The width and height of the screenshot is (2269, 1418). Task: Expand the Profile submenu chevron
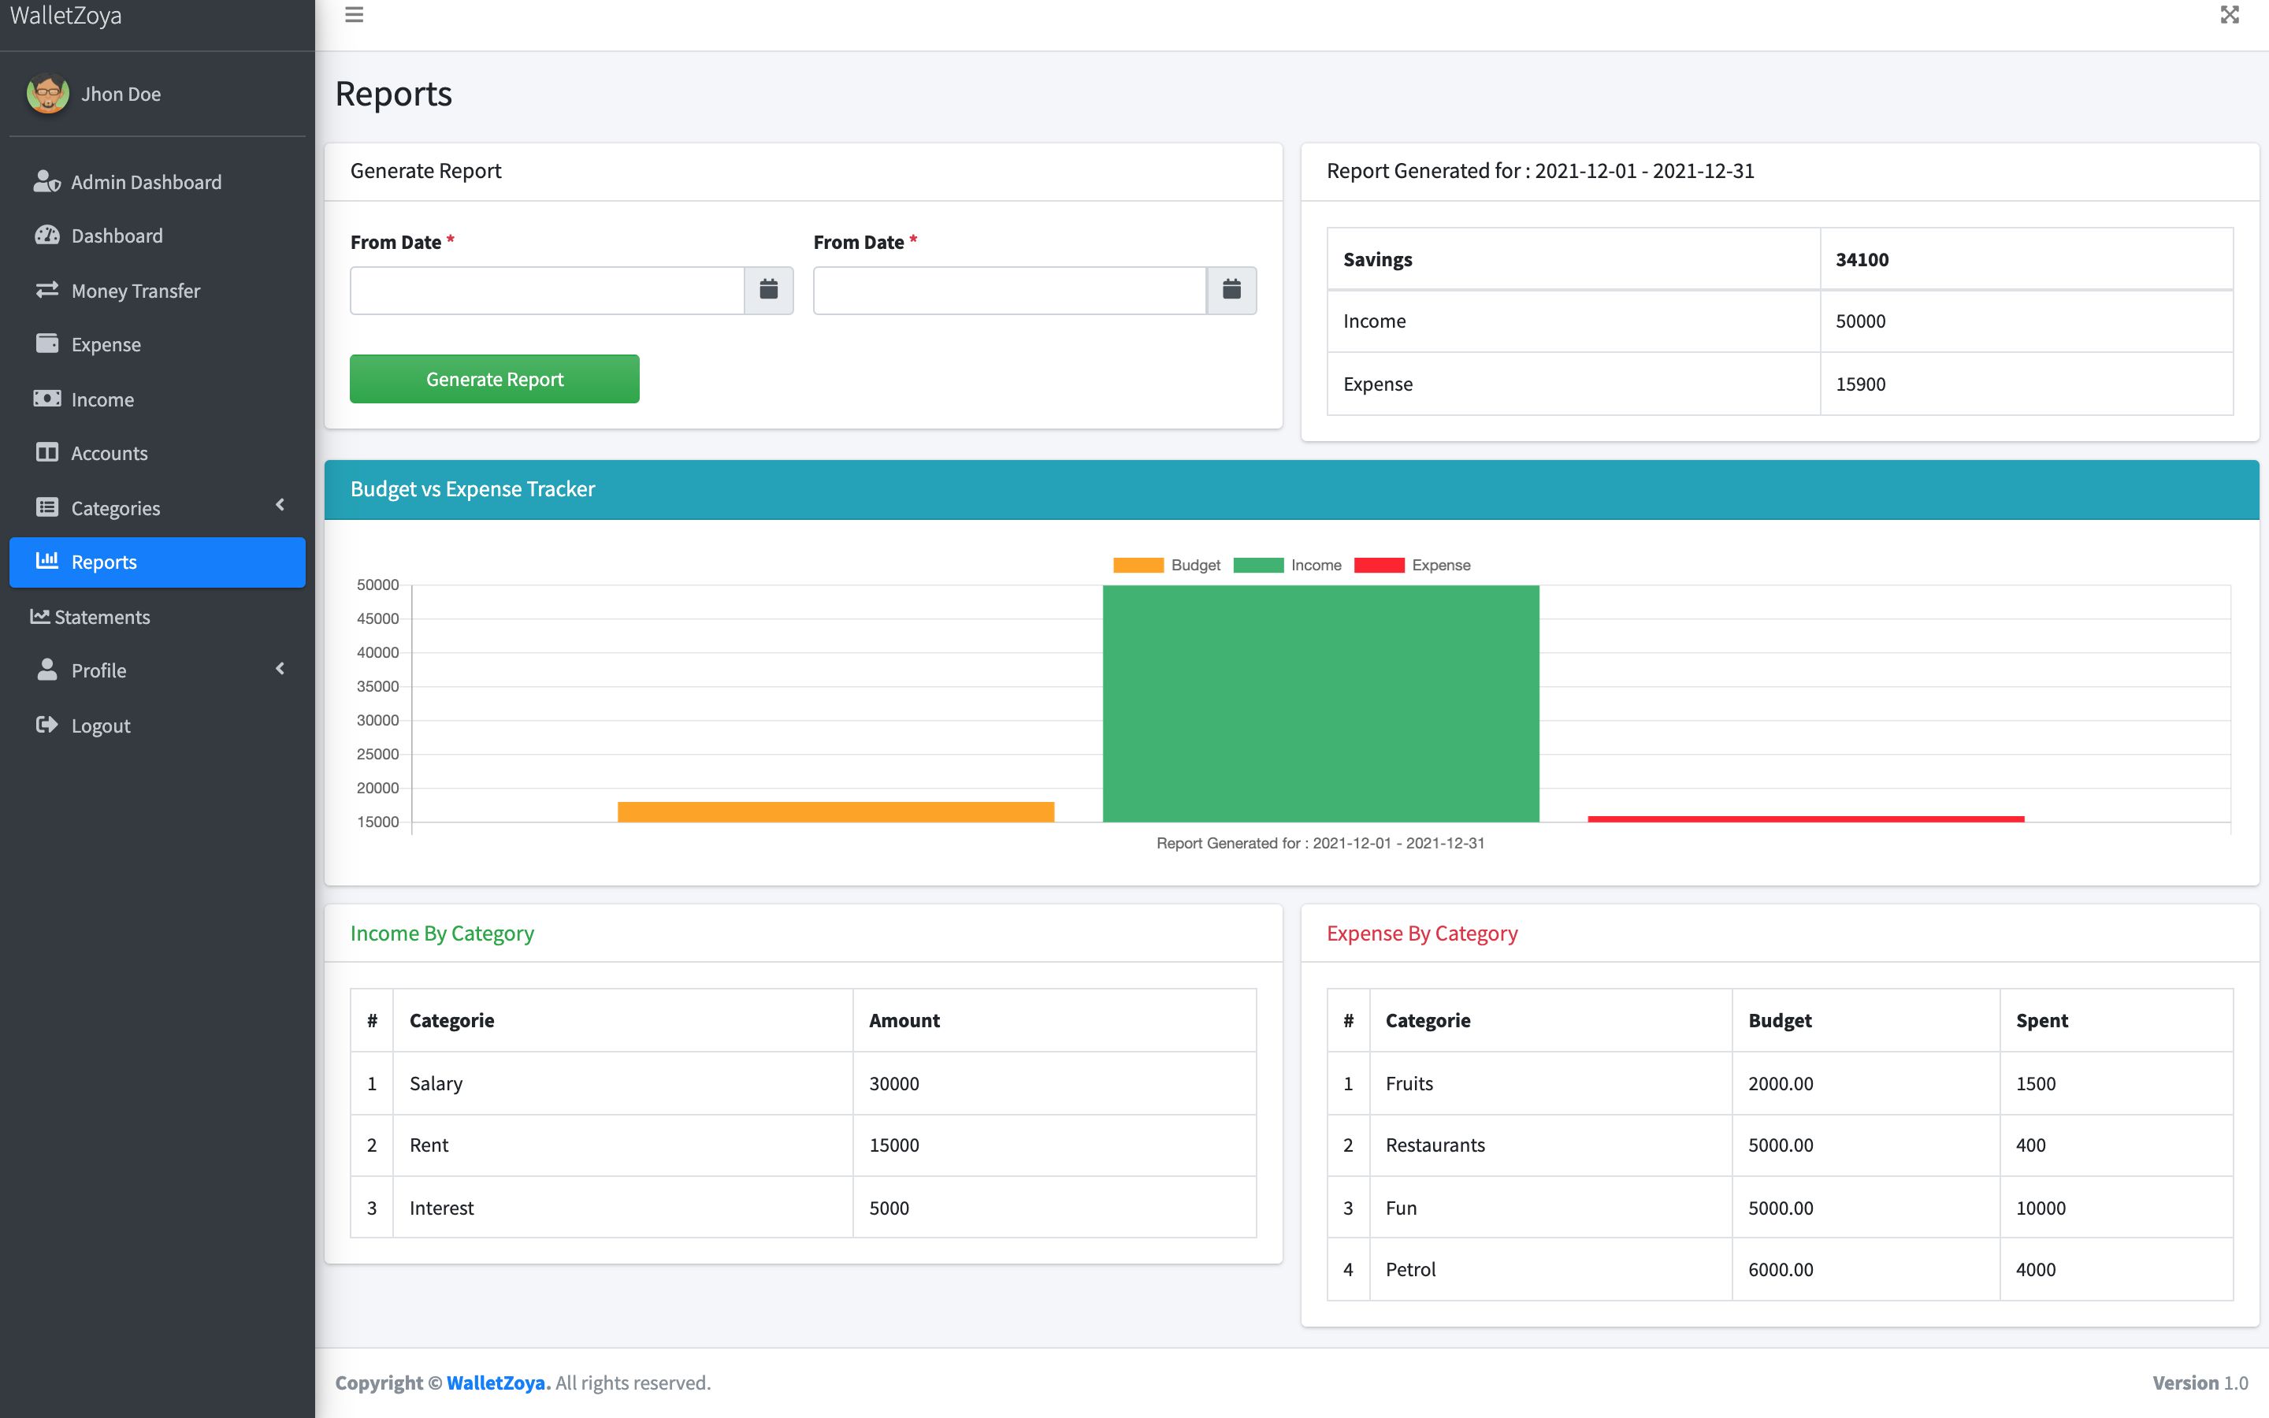280,669
